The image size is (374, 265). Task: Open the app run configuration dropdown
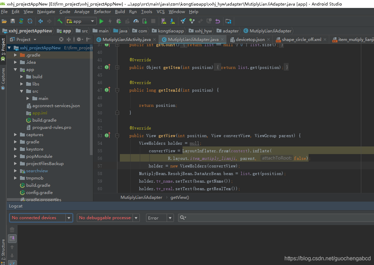point(81,21)
